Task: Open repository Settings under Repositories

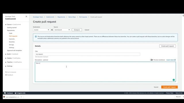Action: click(x=11, y=48)
